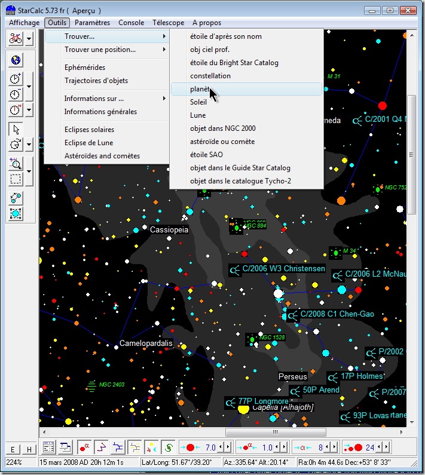Click the star label magnitude icon showing 1.0
This screenshot has height=475, width=425.
(x=247, y=448)
